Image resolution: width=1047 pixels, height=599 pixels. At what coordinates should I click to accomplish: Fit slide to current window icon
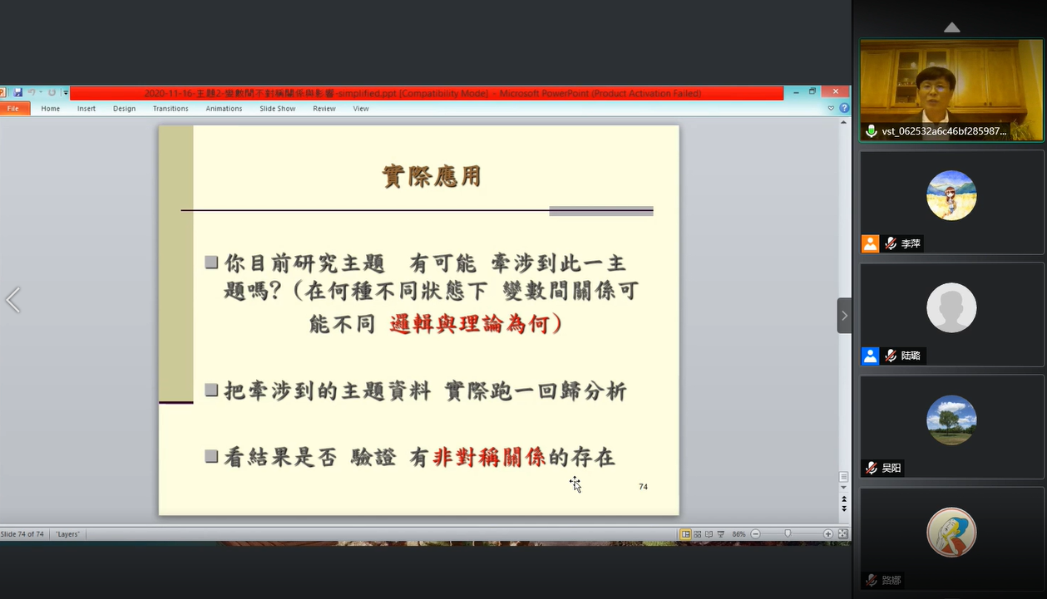point(842,534)
